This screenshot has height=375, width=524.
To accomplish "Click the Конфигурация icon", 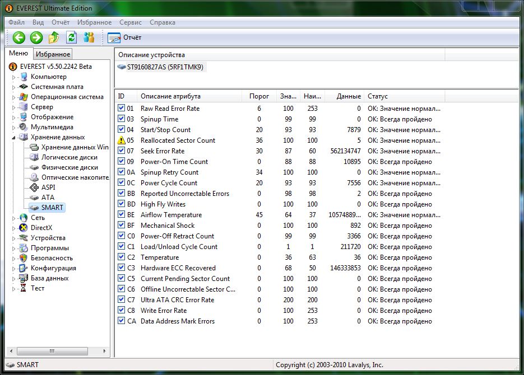I will [24, 268].
